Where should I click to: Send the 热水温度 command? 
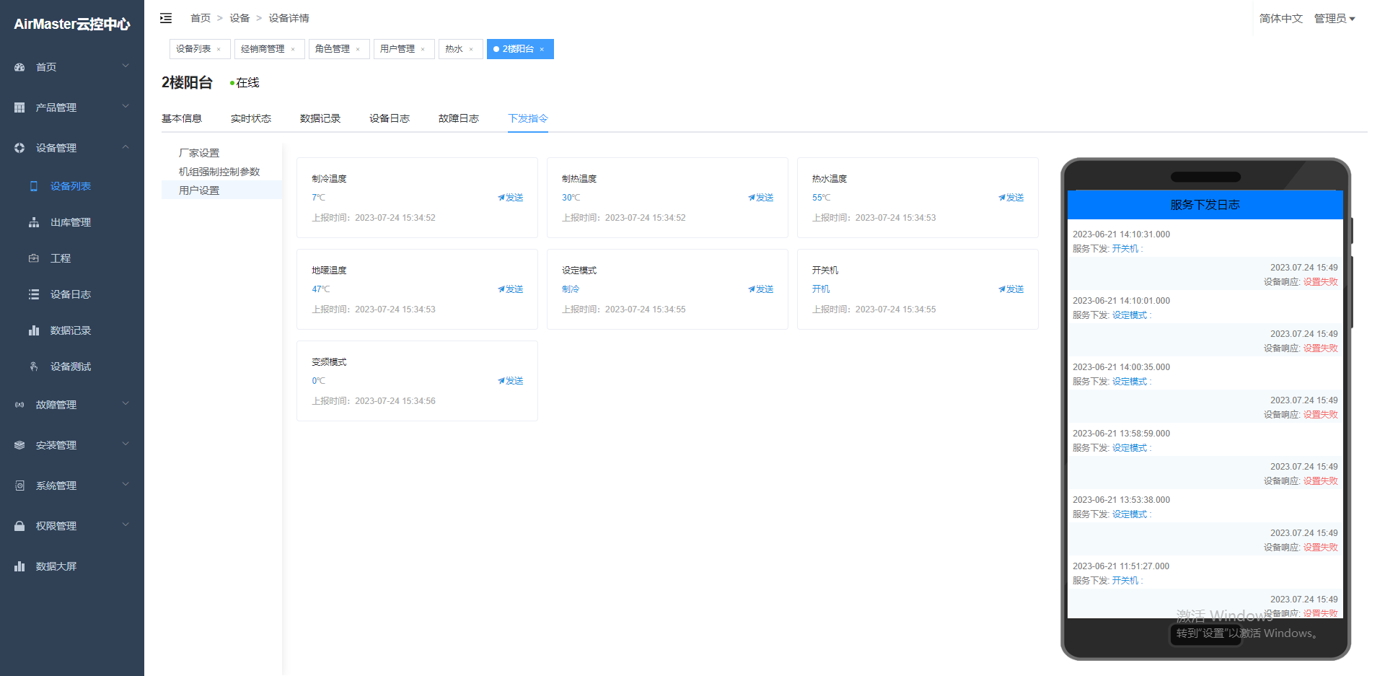coord(1011,198)
